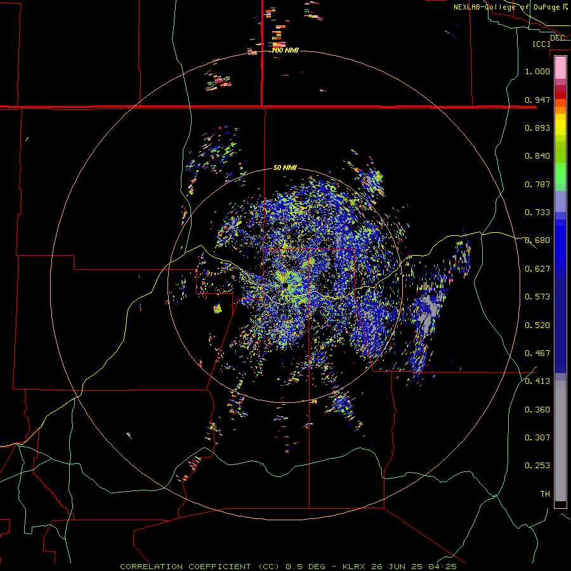571x571 pixels.
Task: Select the 0.627 scale value
Action: tap(537, 269)
